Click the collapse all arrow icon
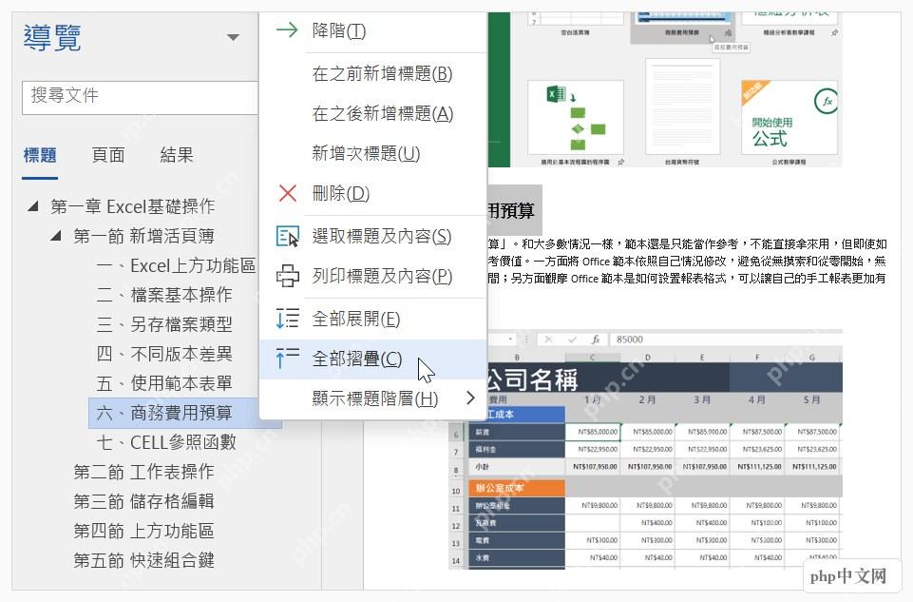The width and height of the screenshot is (913, 602). 287,359
